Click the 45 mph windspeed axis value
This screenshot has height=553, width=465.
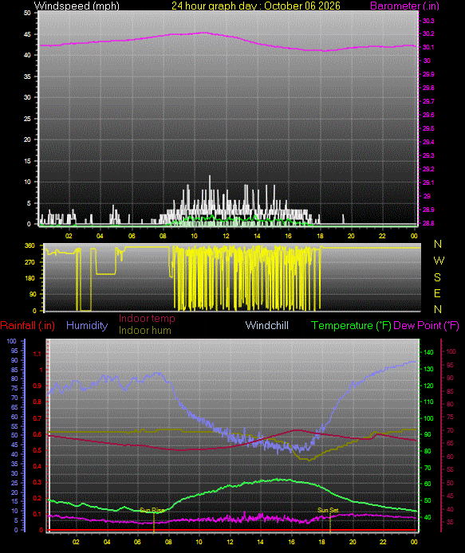click(x=27, y=34)
